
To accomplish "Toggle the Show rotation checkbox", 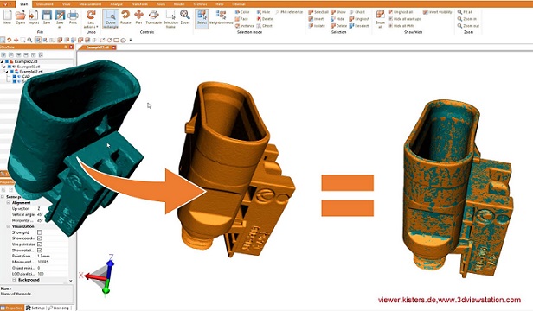I will coord(40,251).
